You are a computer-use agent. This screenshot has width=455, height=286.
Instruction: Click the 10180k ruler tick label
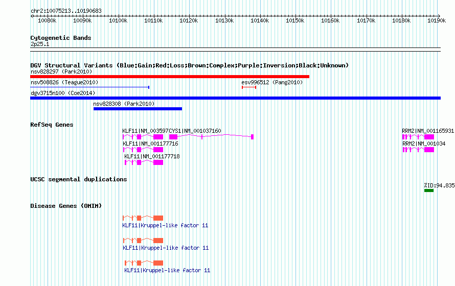(x=401, y=20)
